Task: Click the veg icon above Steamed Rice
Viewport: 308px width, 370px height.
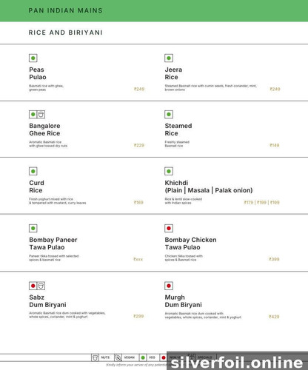Action: point(169,115)
